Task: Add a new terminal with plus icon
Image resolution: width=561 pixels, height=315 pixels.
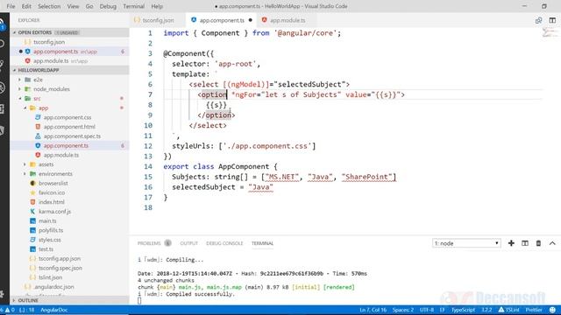Action: pos(511,243)
